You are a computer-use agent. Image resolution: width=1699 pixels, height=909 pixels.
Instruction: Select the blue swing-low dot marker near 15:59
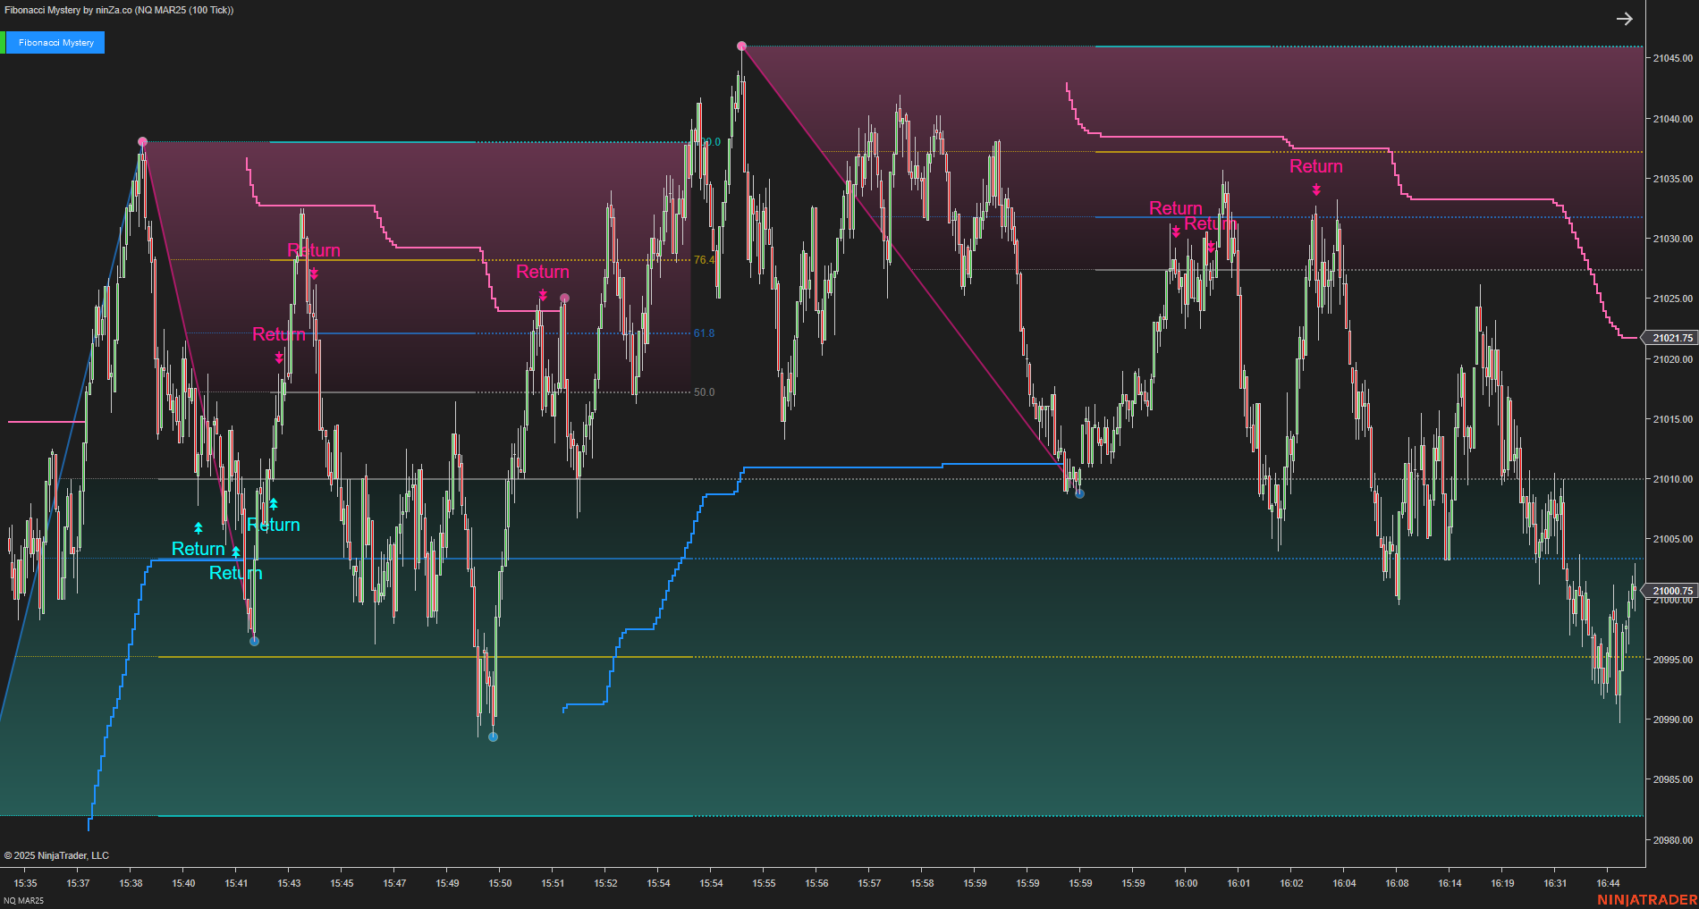tap(1078, 492)
